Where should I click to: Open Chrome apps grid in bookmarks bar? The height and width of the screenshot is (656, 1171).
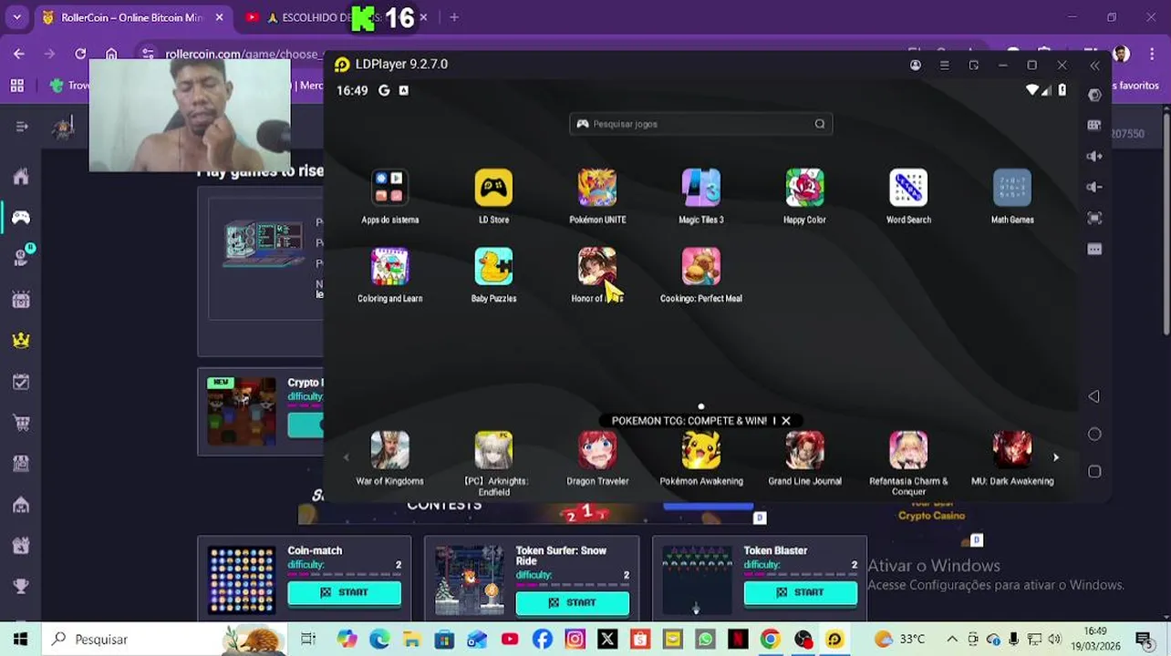[17, 86]
